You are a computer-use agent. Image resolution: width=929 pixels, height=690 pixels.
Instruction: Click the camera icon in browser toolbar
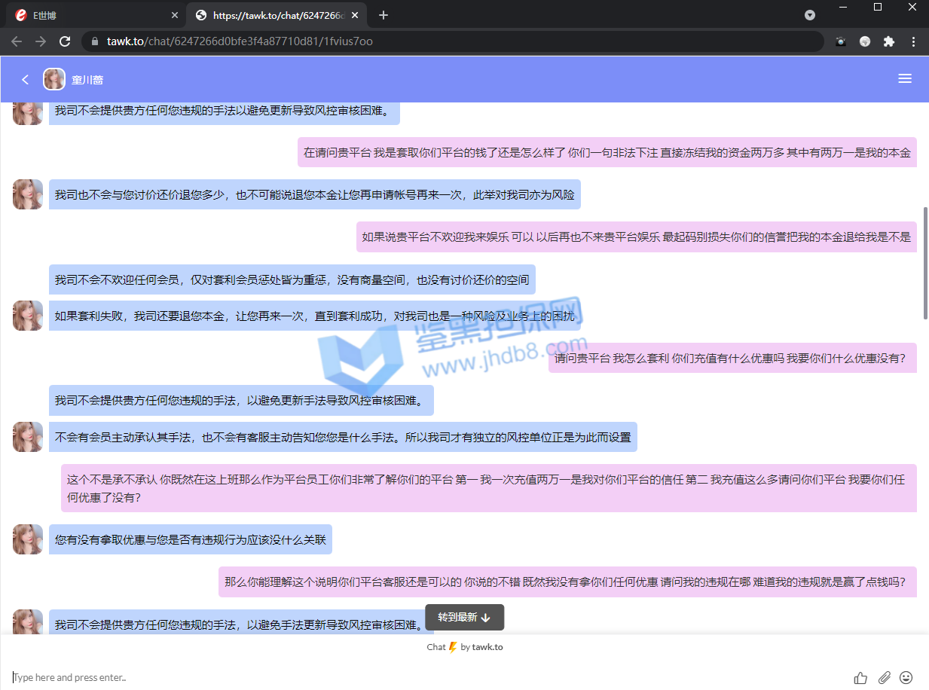pyautogui.click(x=841, y=41)
